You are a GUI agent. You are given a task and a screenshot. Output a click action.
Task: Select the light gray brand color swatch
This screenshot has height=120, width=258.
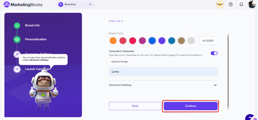tap(191, 41)
